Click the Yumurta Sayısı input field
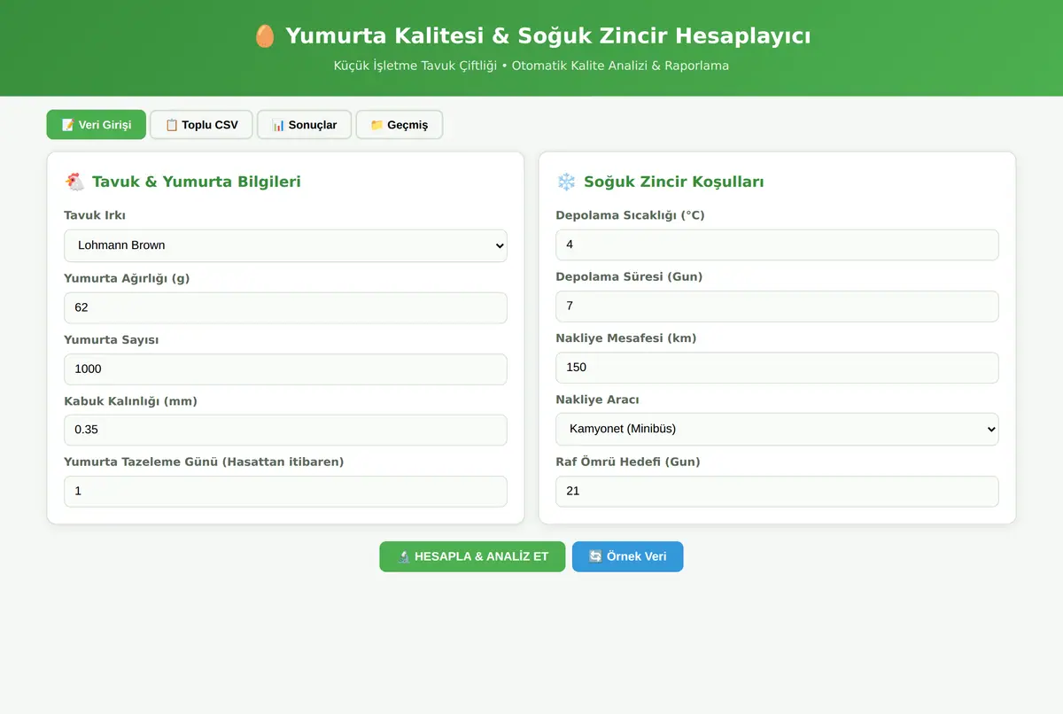 [x=285, y=369]
